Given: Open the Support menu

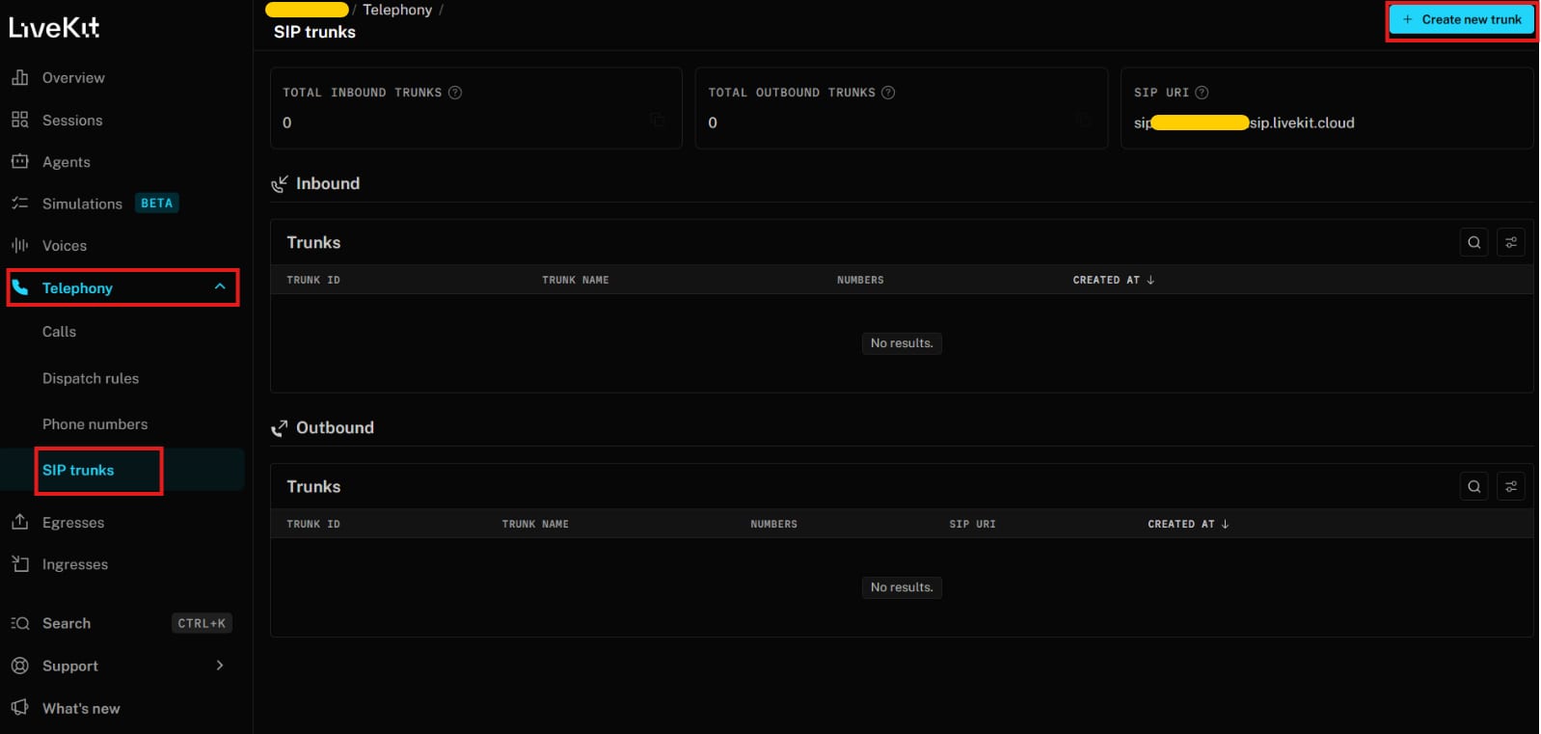Looking at the screenshot, I should 70,666.
